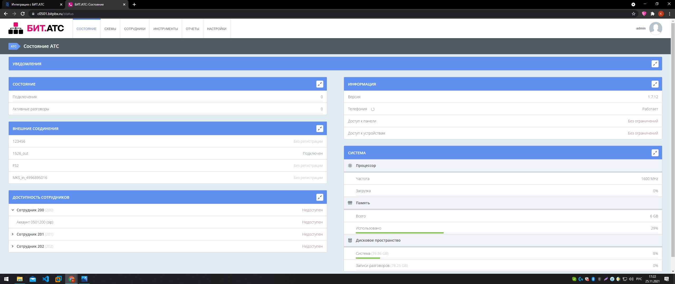Open the admin avatar menu
675x284 pixels.
655,28
